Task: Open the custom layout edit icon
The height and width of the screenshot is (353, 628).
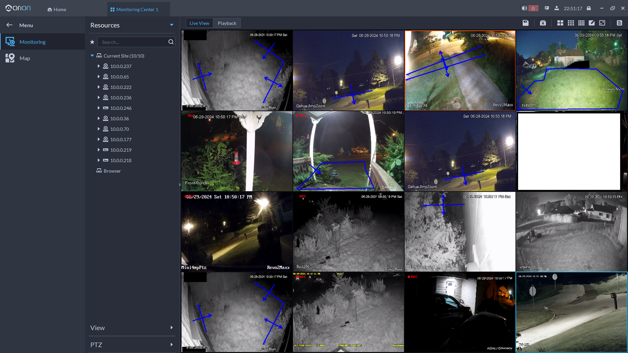Action: [x=592, y=23]
